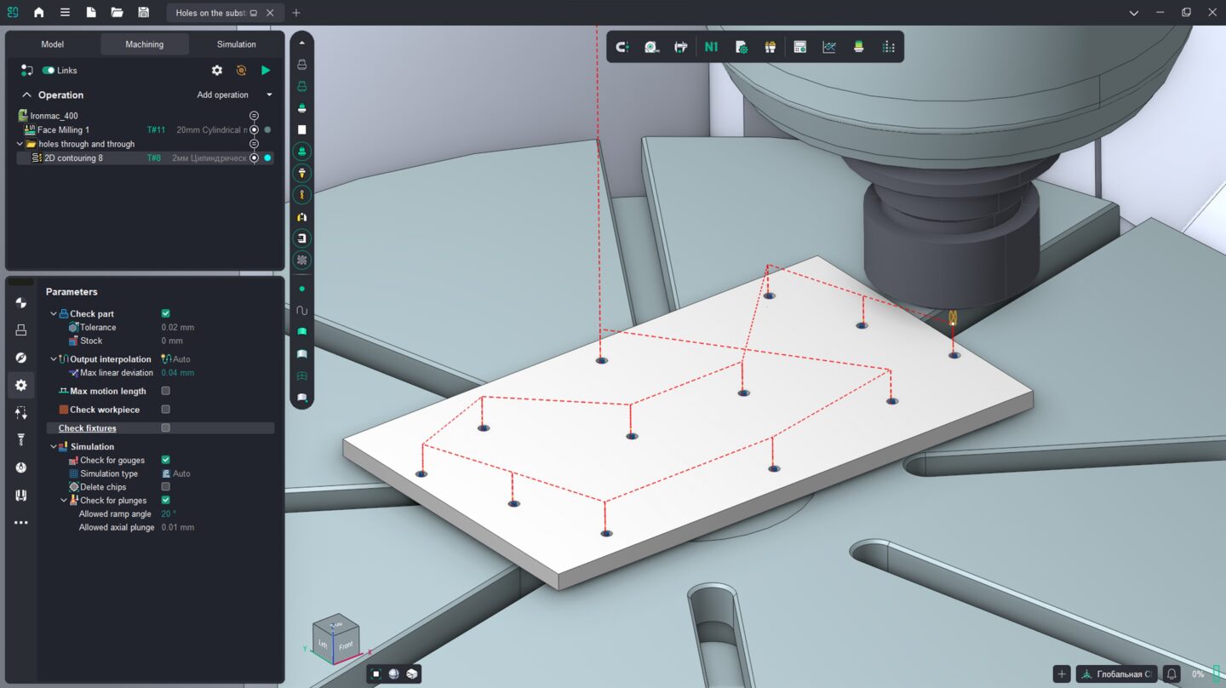Select the Face Milling 1 operation
The height and width of the screenshot is (688, 1226).
[63, 130]
